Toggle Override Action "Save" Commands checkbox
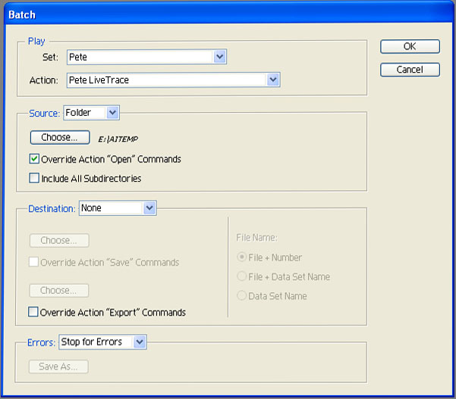 [34, 263]
